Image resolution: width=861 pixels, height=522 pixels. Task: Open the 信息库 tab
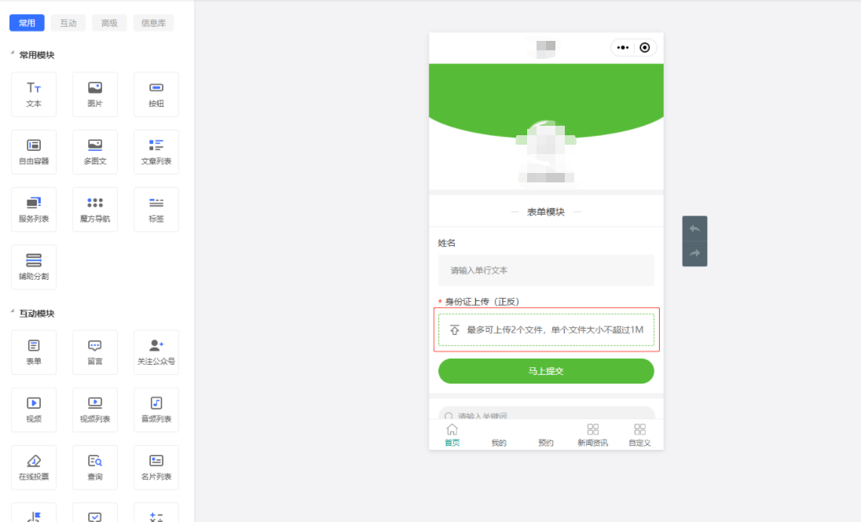tap(153, 23)
